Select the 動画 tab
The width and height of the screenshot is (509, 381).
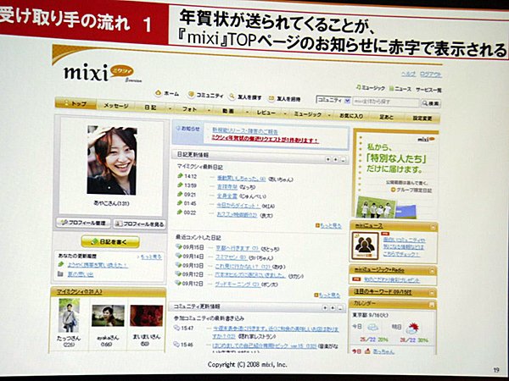coord(228,111)
